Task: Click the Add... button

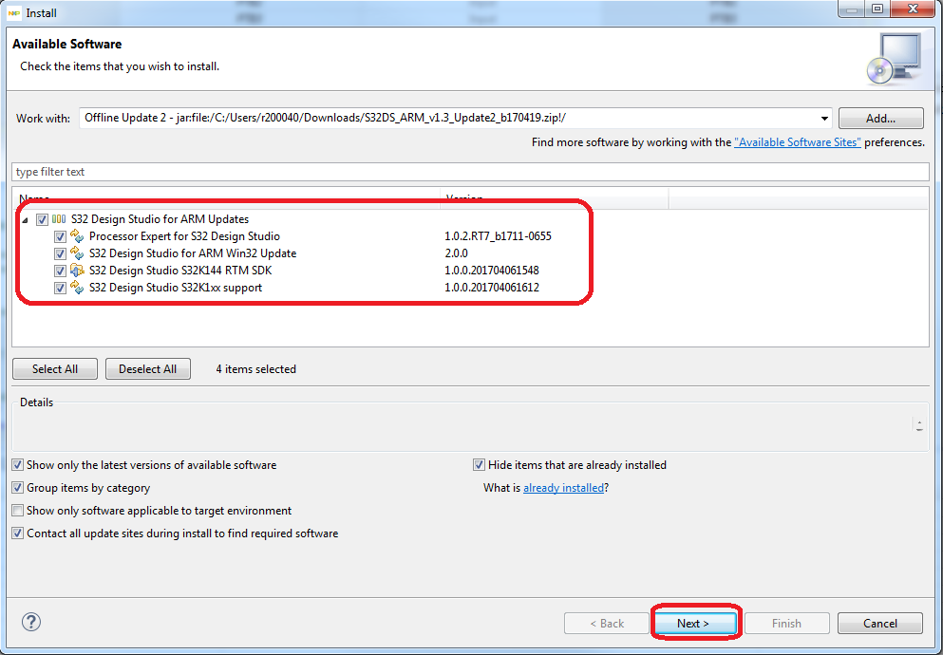Action: 880,119
